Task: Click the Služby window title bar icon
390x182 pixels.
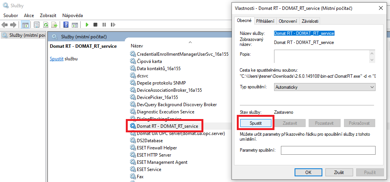Action: click(x=5, y=5)
